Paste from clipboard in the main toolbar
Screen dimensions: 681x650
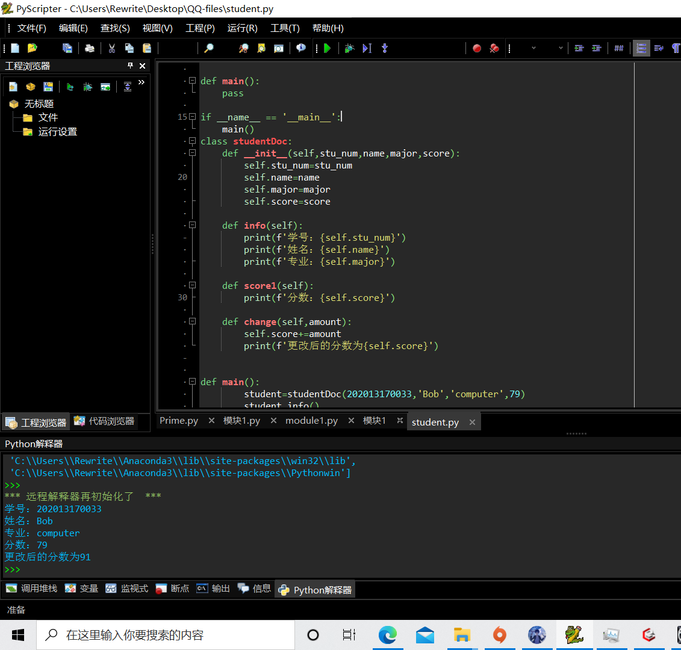[x=147, y=48]
